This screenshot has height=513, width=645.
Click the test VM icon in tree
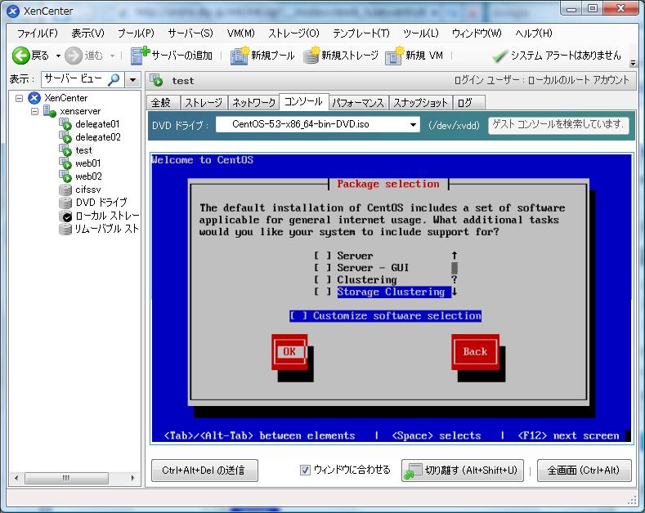click(65, 150)
